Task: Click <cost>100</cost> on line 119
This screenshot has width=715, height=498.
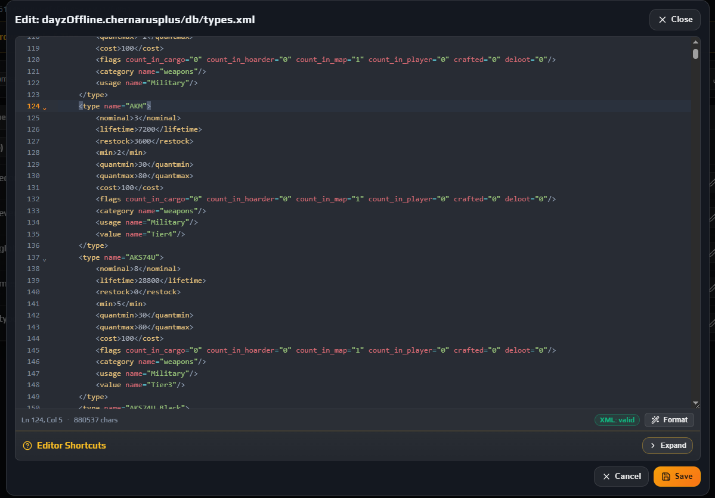Action: [x=129, y=48]
